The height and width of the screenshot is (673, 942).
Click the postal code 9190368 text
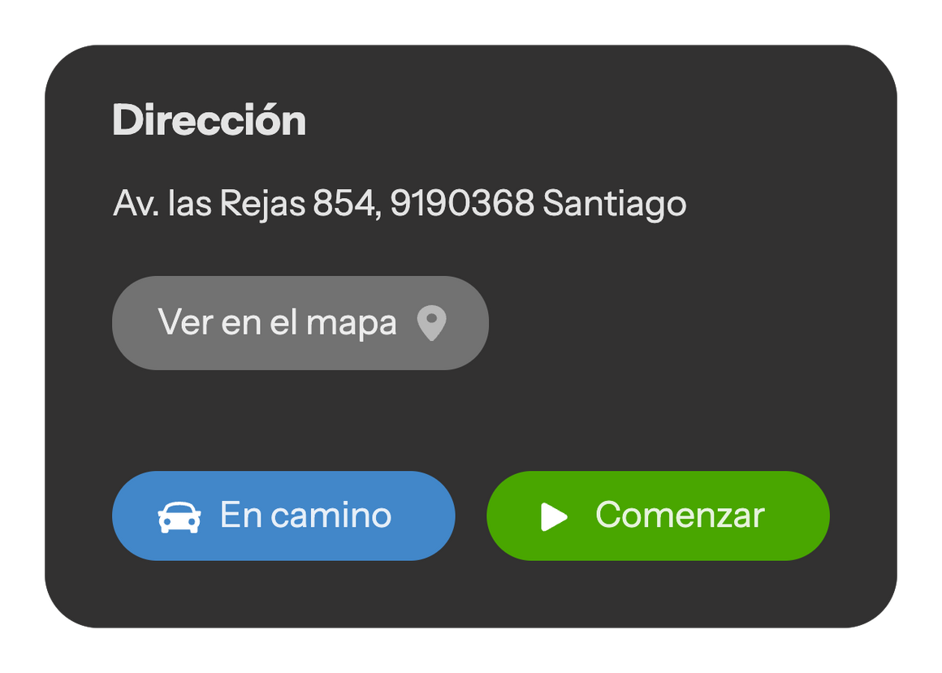pyautogui.click(x=462, y=202)
